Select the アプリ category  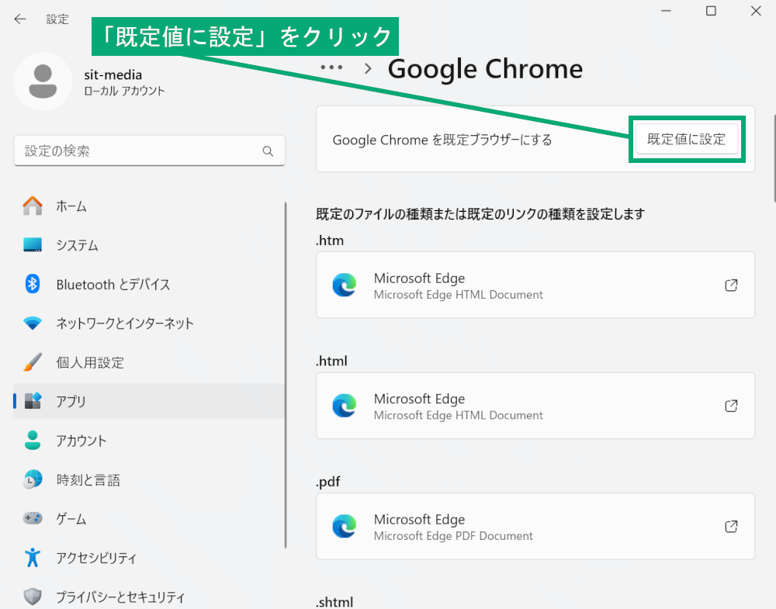coord(149,401)
